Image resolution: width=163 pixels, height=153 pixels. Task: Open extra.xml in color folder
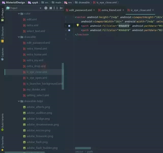[x=32, y=25]
